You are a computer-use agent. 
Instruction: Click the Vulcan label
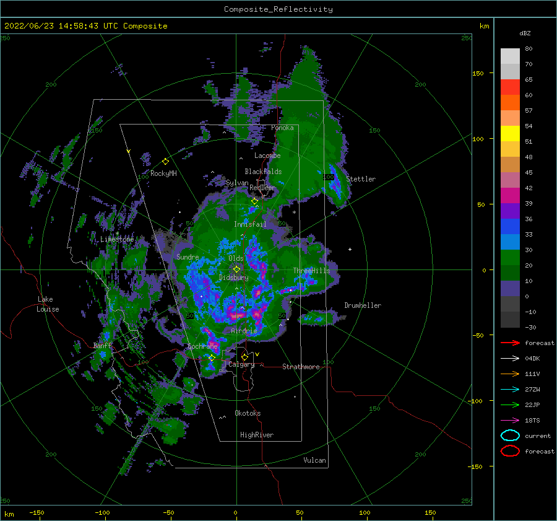[315, 460]
